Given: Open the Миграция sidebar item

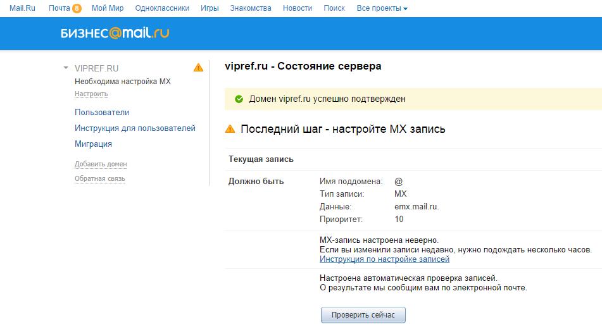Looking at the screenshot, I should click(x=93, y=144).
